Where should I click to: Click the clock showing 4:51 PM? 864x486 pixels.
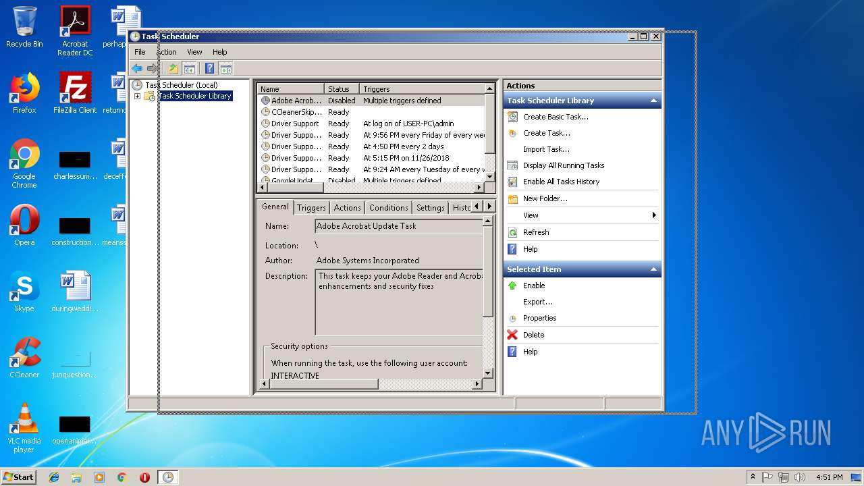[x=830, y=477]
